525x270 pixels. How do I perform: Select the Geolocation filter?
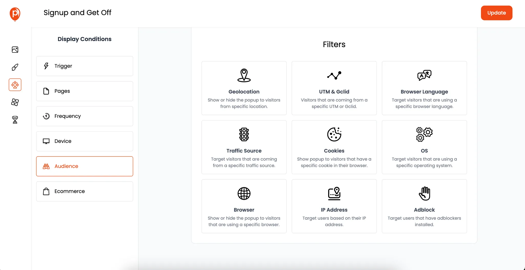point(244,88)
